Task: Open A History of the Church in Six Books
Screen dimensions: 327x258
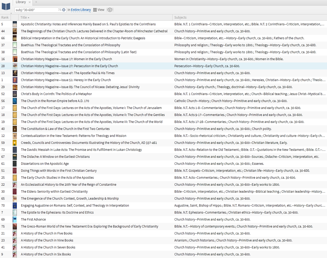Action: tap(46, 254)
